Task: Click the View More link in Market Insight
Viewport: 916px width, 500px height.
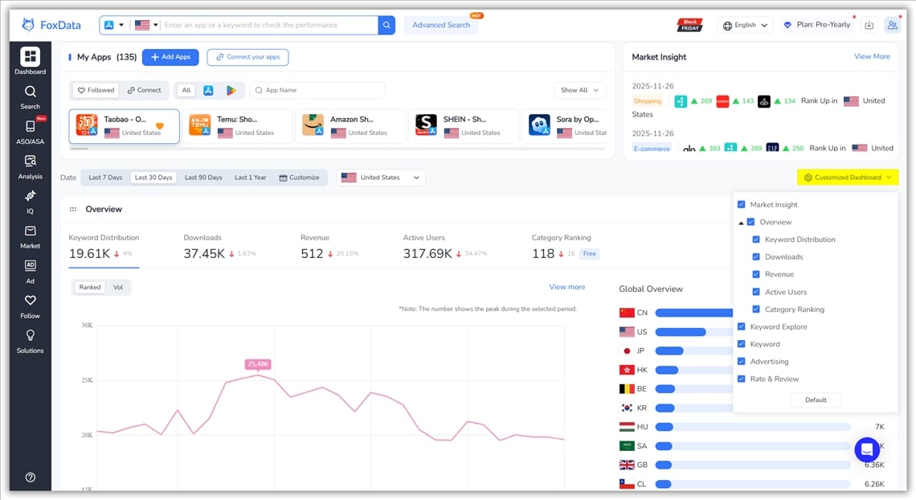Action: tap(872, 56)
